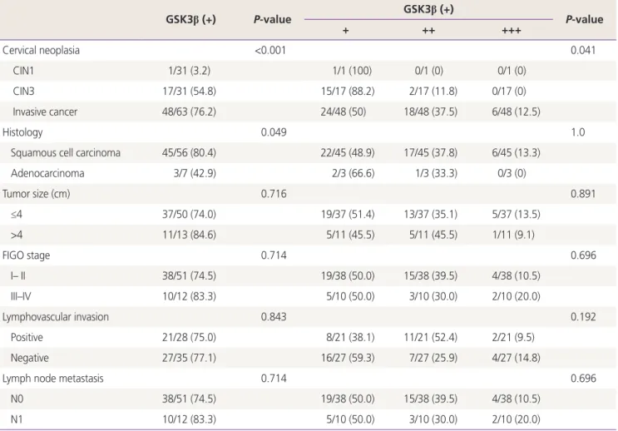Select the Lymphovascular invasion heading

[56, 317]
